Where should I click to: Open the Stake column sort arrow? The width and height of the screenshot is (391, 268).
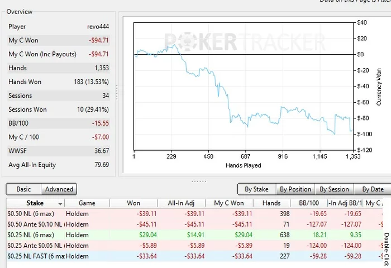click(x=60, y=204)
